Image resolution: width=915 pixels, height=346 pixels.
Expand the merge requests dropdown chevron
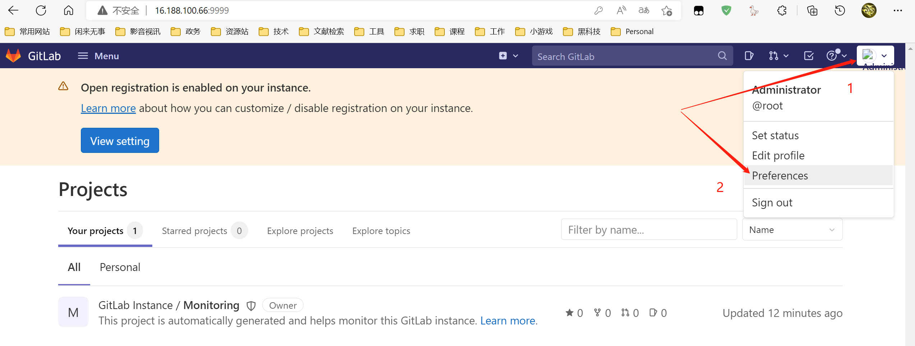[x=786, y=56]
